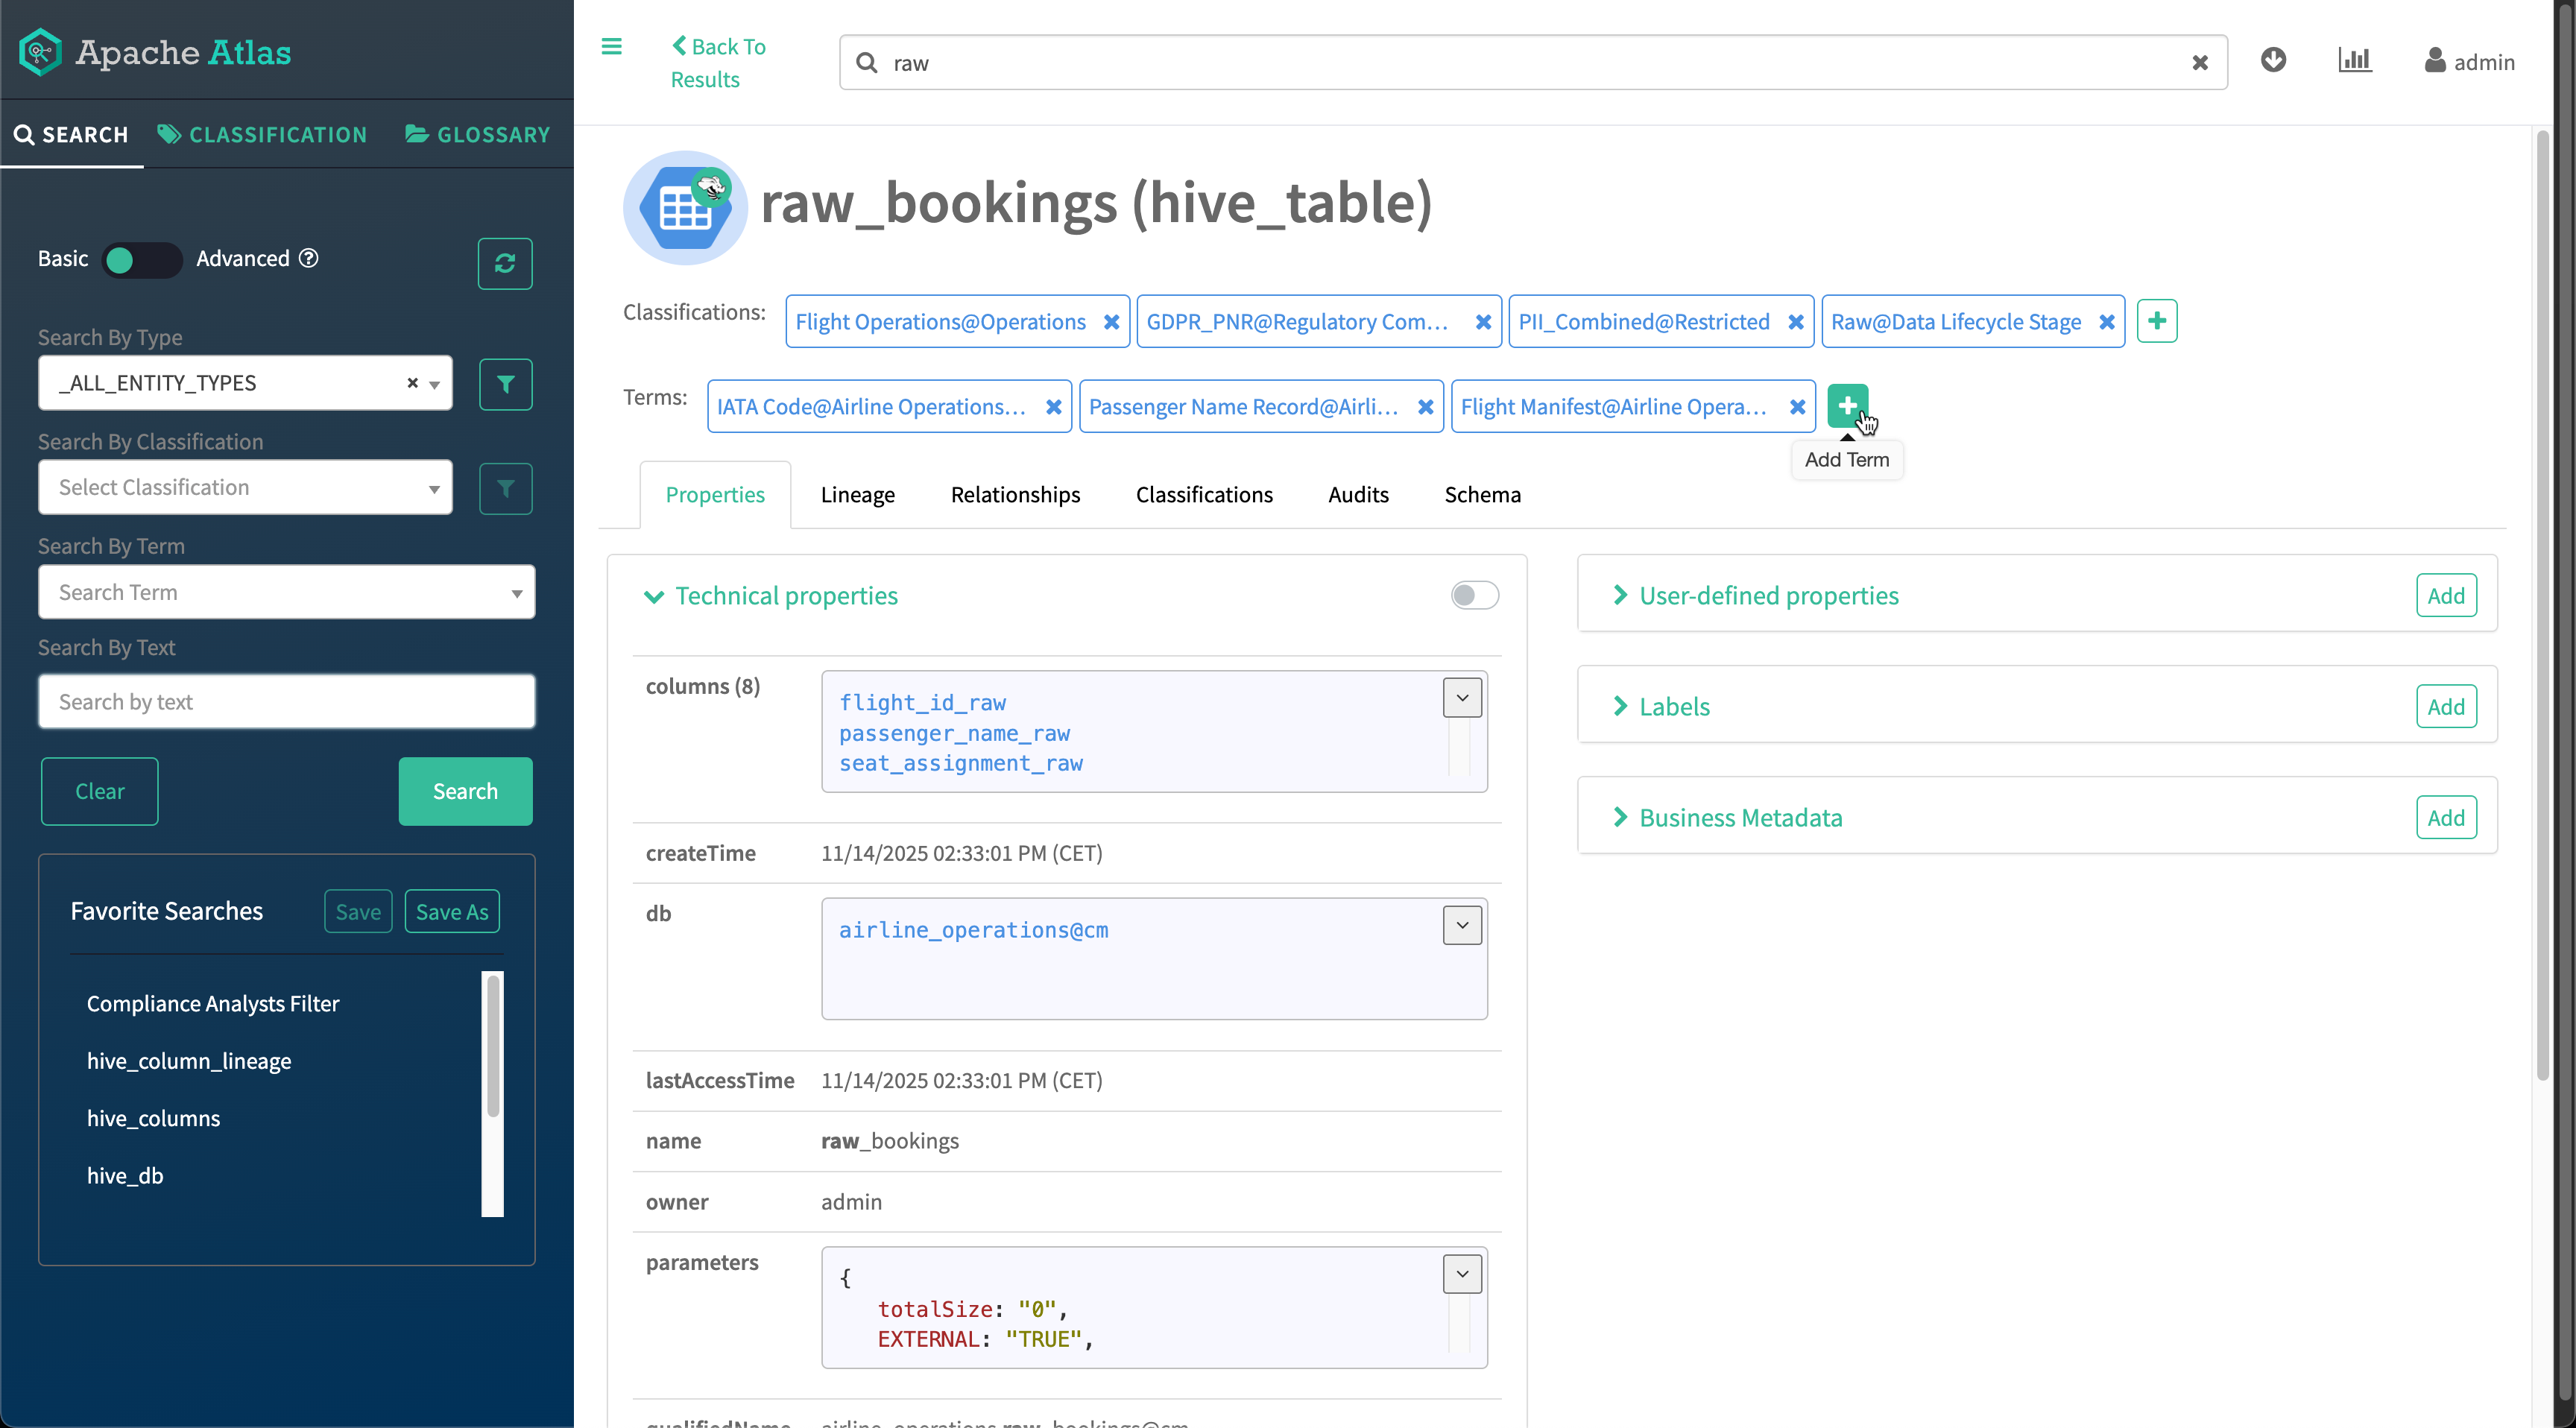Expand the columns list box
Viewport: 2576px width, 1428px height.
(x=1461, y=698)
